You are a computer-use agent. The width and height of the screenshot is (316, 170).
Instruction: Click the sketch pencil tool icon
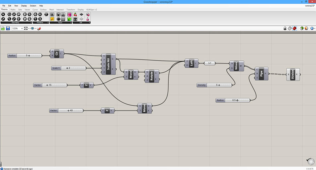(x=39, y=28)
